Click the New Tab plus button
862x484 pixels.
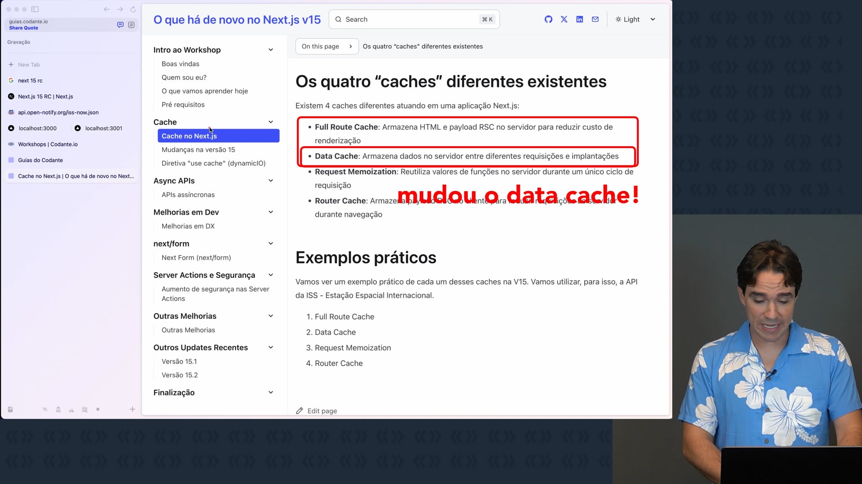point(11,65)
